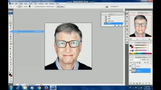Viewport: 161px width, 90px height.
Task: Switch to the Channels tab
Action: click(x=139, y=57)
